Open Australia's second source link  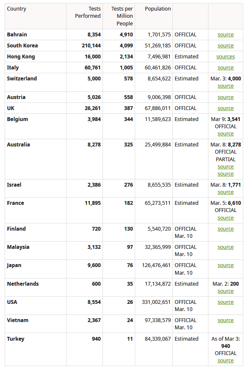(x=225, y=174)
